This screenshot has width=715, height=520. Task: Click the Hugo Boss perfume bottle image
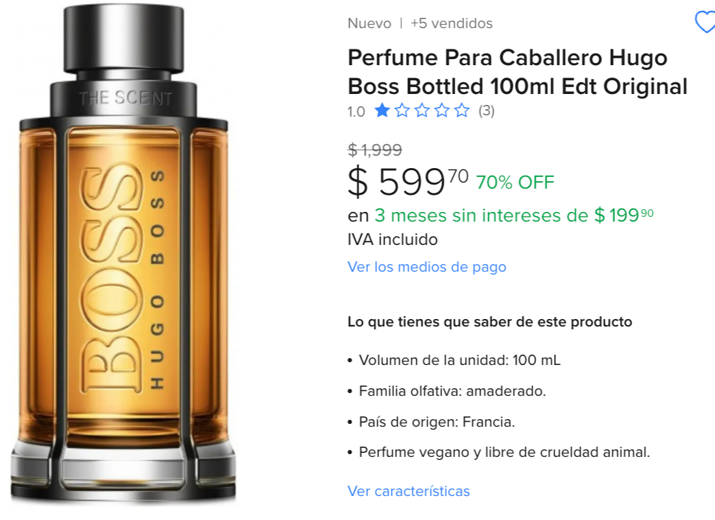pos(123,255)
